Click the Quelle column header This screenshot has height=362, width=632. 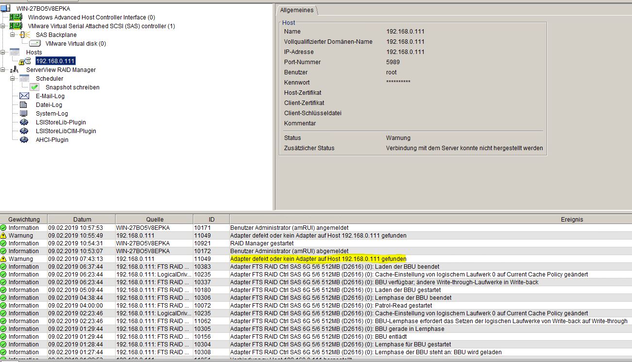click(x=154, y=219)
